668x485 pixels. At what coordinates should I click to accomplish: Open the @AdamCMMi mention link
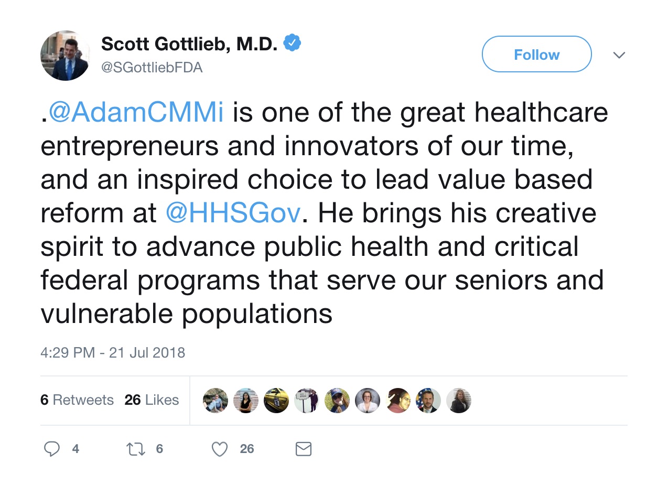coord(136,113)
